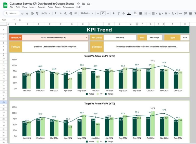Open the Data menu
Image resolution: width=196 pixels, height=144 pixels.
coord(50,7)
